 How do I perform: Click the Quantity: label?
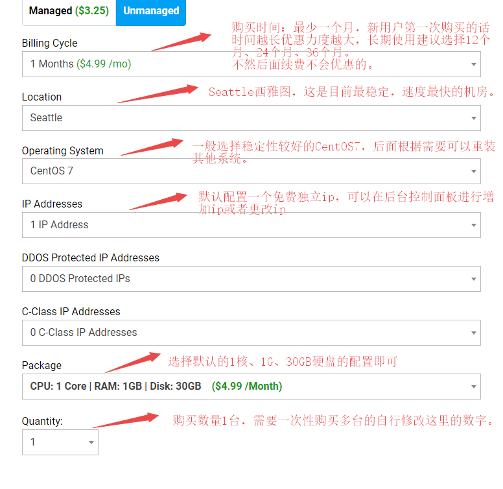(x=42, y=421)
